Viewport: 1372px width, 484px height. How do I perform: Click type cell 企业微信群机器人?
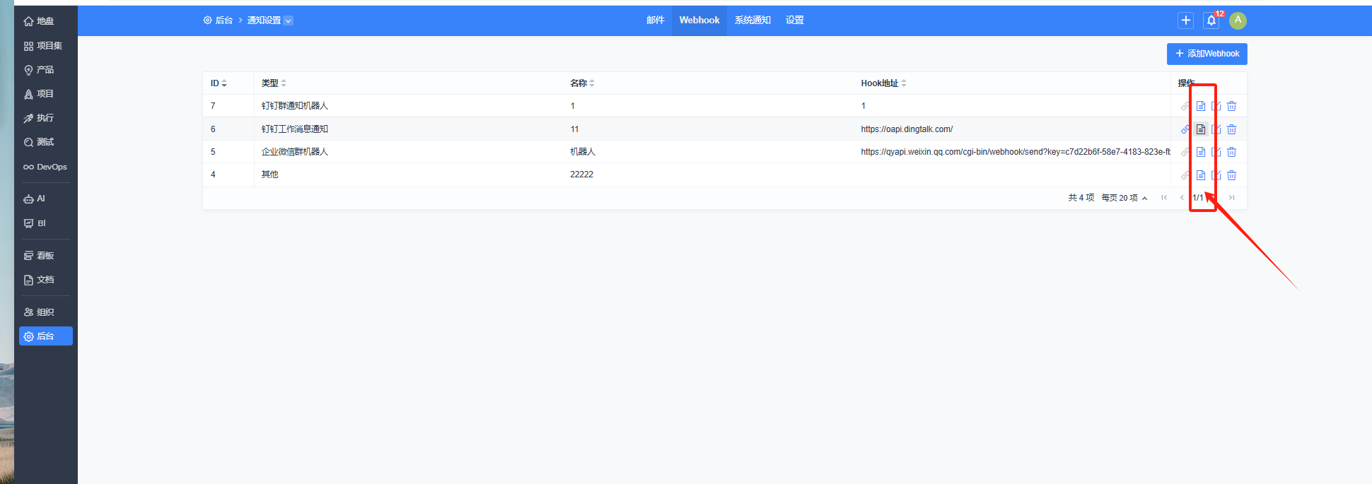[295, 152]
